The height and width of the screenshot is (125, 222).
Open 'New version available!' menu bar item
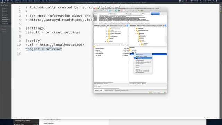(52, 1)
